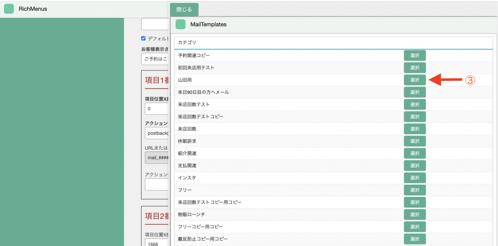Click the 休眠訴求 row label
This screenshot has height=246, width=498.
187,141
